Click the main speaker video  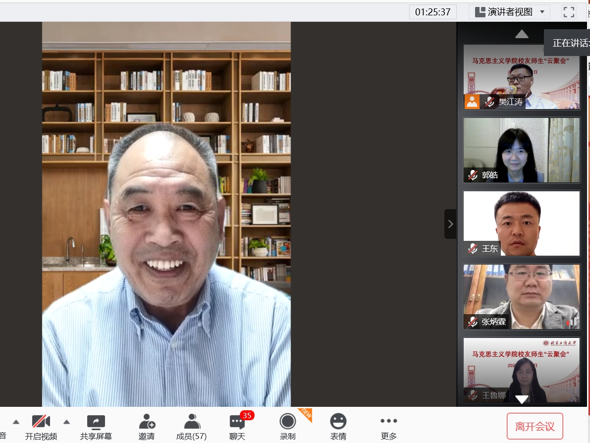166,214
